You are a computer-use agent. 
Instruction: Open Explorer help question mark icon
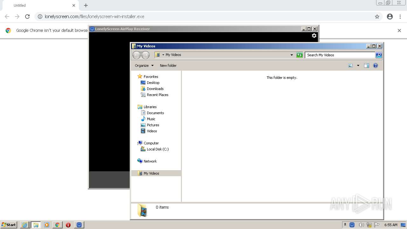(376, 66)
